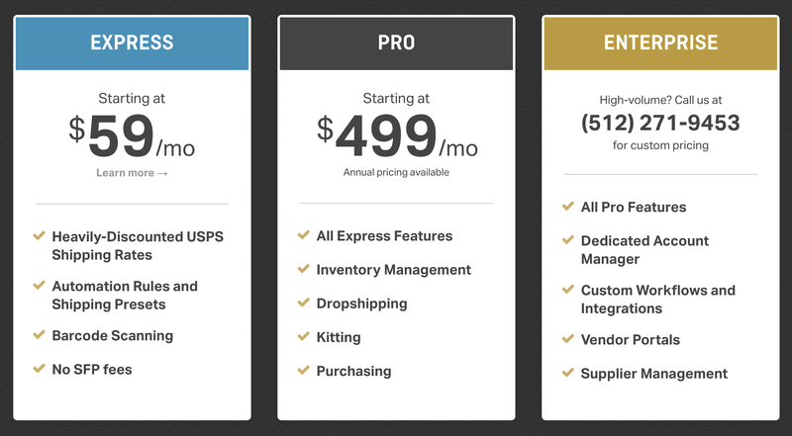Click checkmark next to Barcode Scanning

(39, 334)
